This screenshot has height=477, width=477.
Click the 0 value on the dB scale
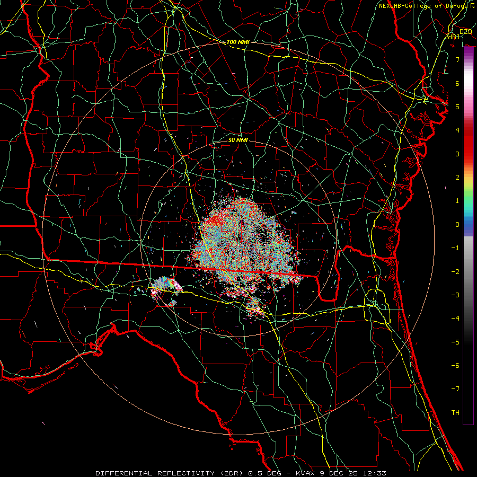click(457, 225)
